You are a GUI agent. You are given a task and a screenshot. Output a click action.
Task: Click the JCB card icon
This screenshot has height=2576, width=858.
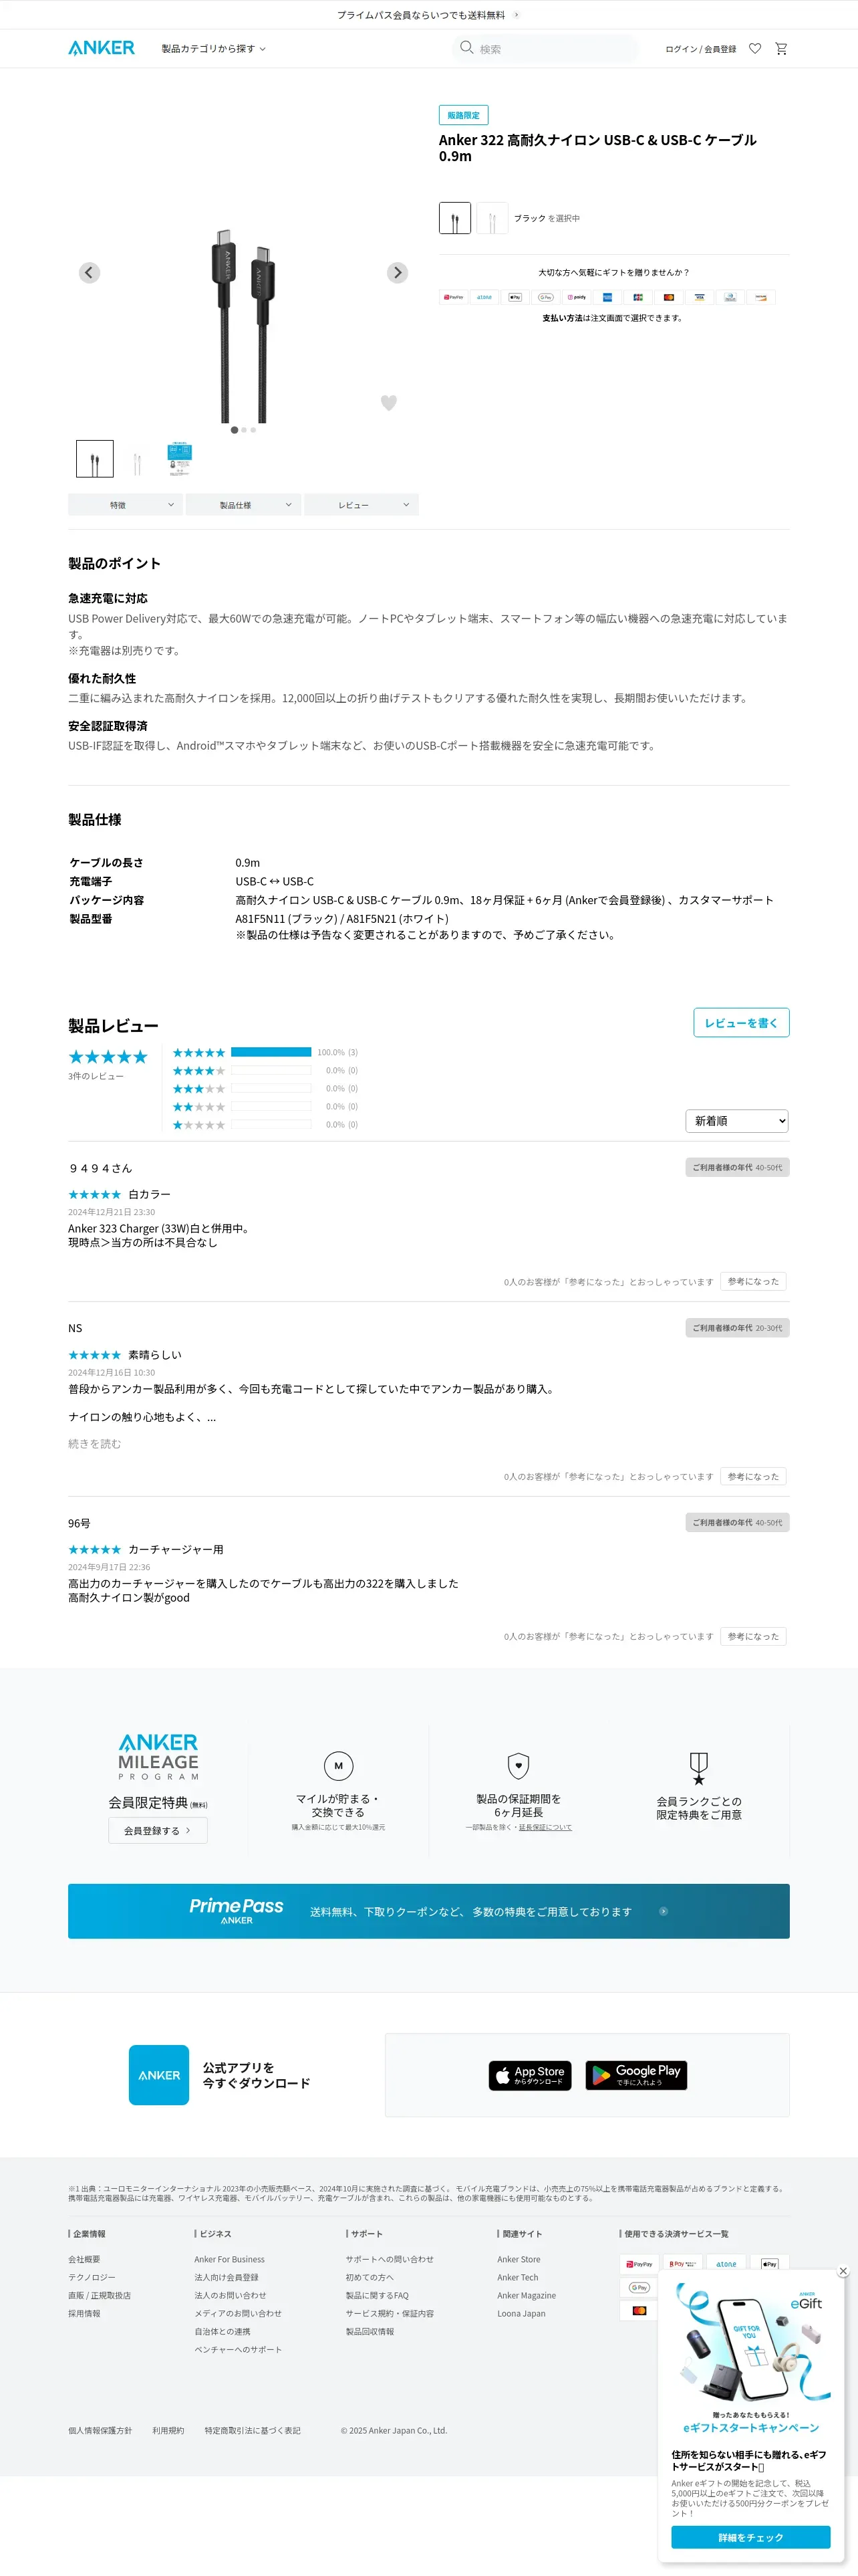point(637,297)
